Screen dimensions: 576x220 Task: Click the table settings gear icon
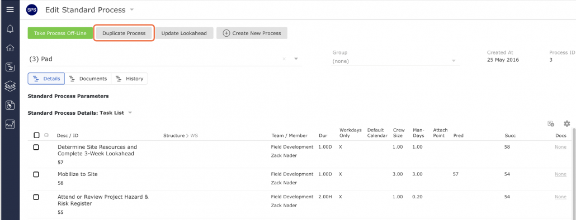567,124
